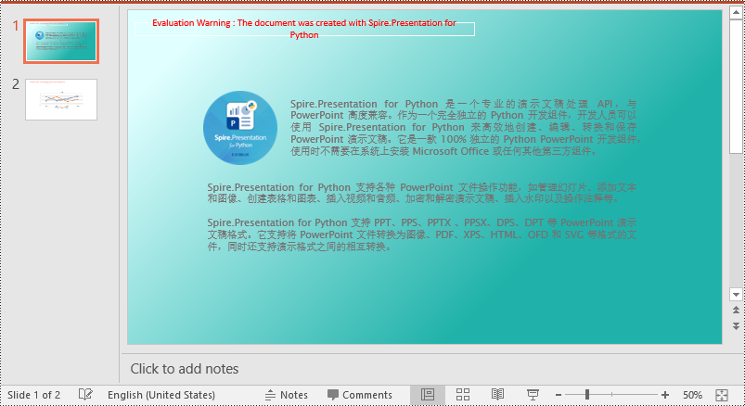Click scrollbar down arrow
Viewport: 745px width, 406px height.
[x=736, y=295]
